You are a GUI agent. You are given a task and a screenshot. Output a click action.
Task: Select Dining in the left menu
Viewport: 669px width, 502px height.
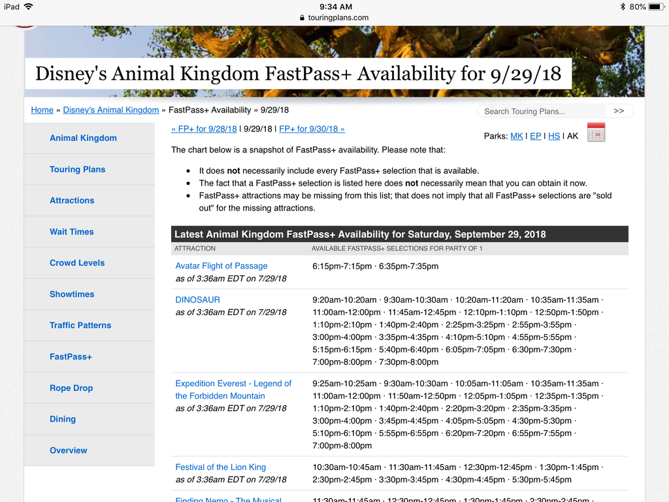63,419
